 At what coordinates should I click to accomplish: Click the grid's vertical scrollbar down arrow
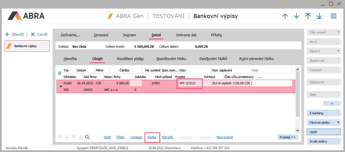(297, 131)
